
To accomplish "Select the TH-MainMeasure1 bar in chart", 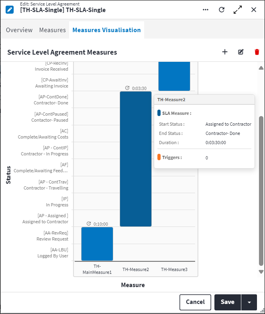I will pos(97,244).
